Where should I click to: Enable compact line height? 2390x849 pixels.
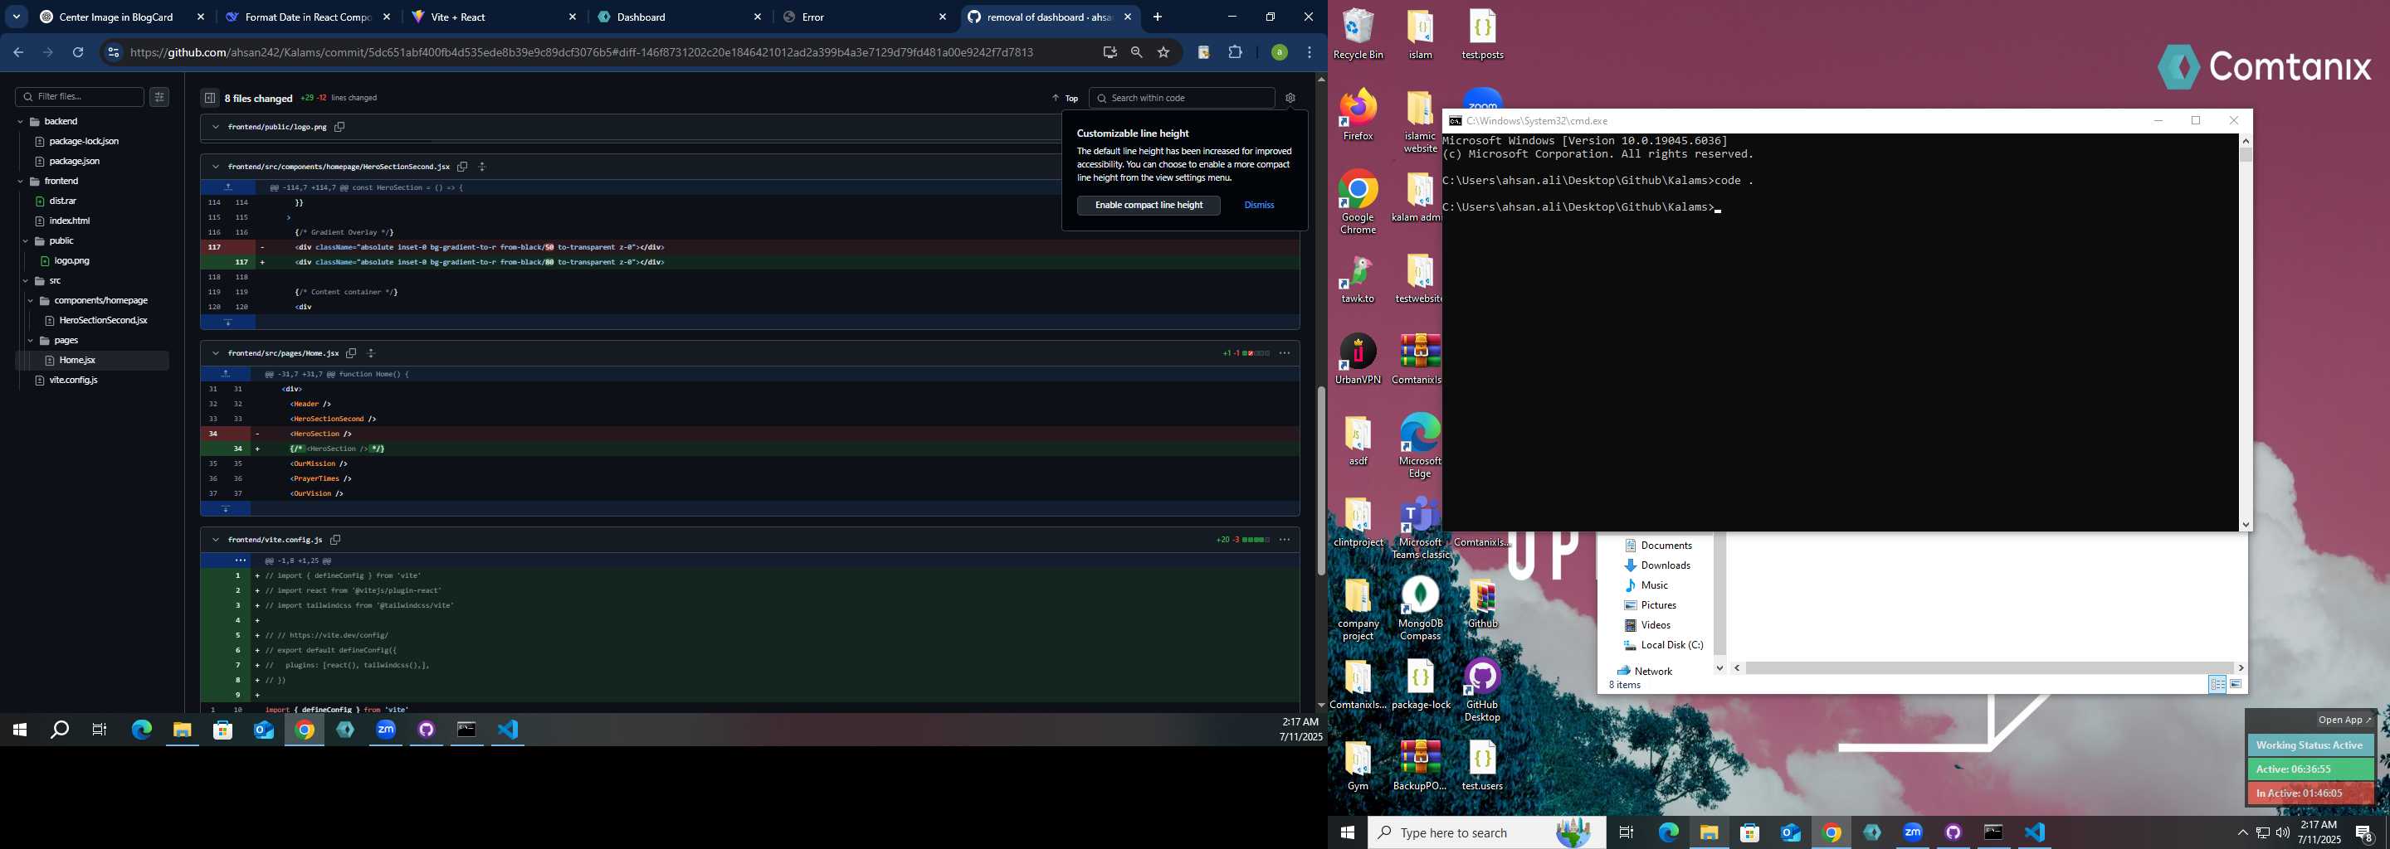[1149, 205]
